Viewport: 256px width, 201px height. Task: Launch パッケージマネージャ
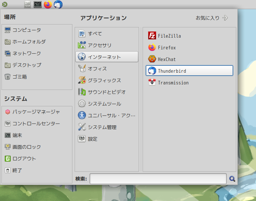(x=37, y=112)
